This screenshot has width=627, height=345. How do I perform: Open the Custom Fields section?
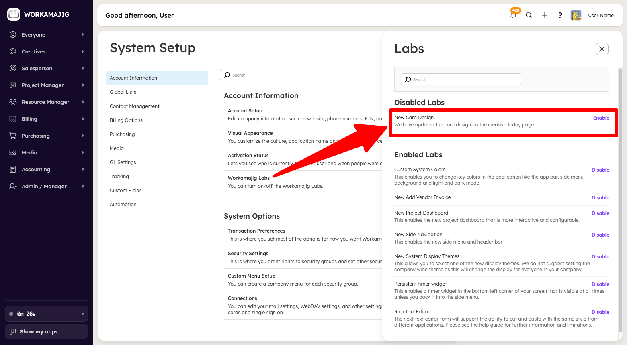pyautogui.click(x=126, y=190)
